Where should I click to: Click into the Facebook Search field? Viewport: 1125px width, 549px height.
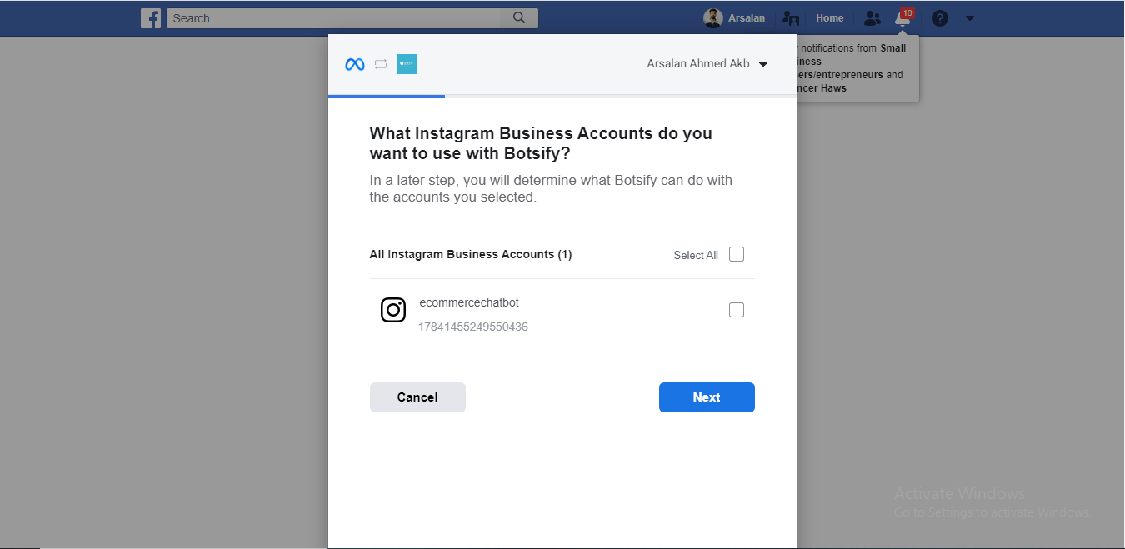click(333, 18)
